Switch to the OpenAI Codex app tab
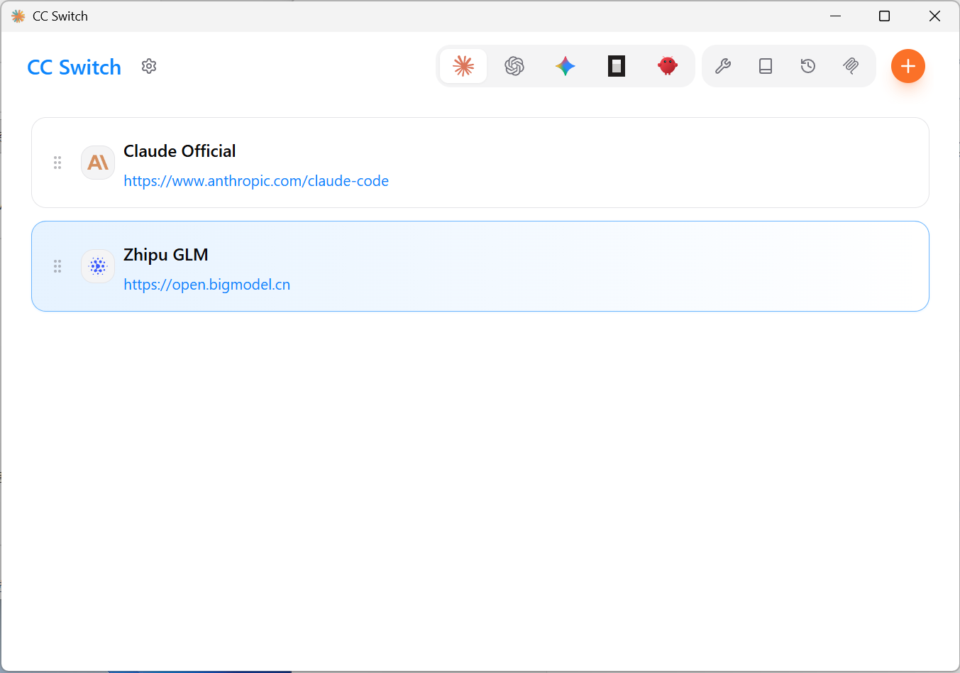This screenshot has height=673, width=960. tap(514, 66)
